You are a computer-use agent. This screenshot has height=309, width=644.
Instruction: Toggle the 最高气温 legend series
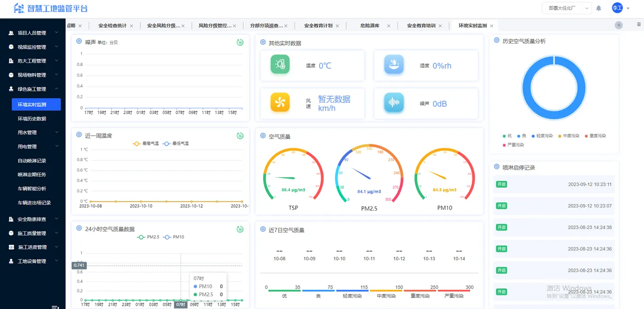145,143
